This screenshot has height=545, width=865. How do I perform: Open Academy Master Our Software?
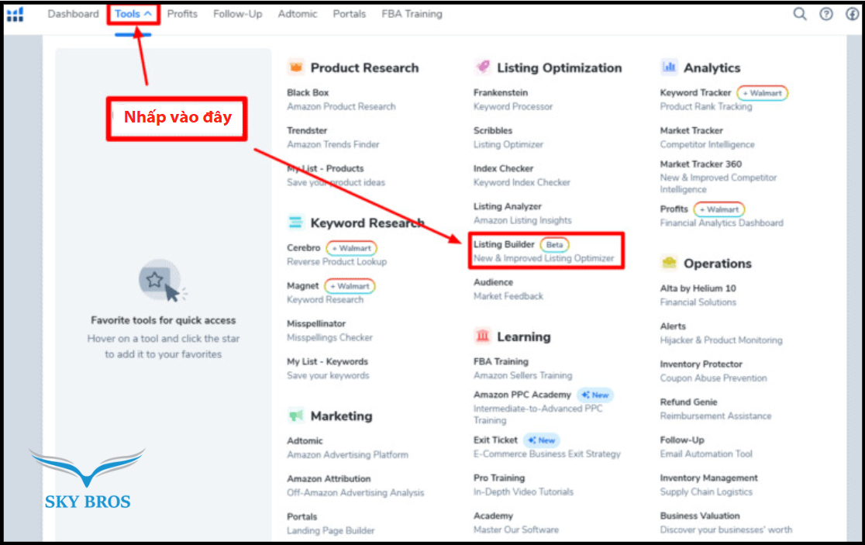(x=493, y=516)
